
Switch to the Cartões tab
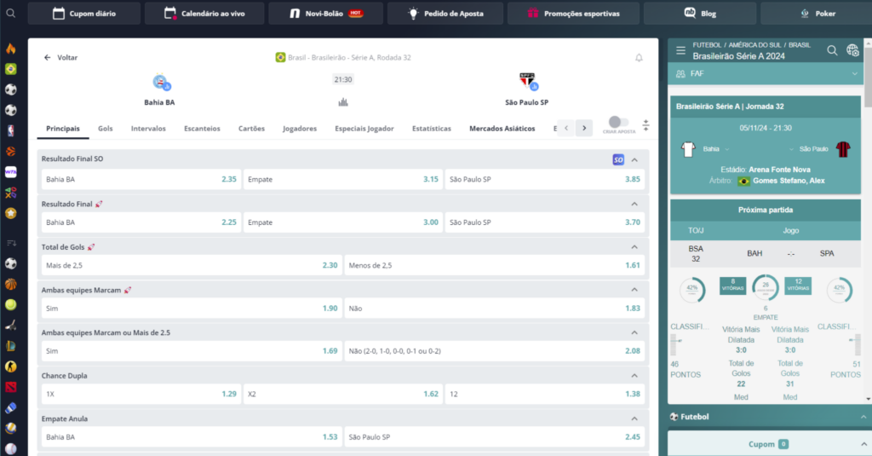(251, 129)
